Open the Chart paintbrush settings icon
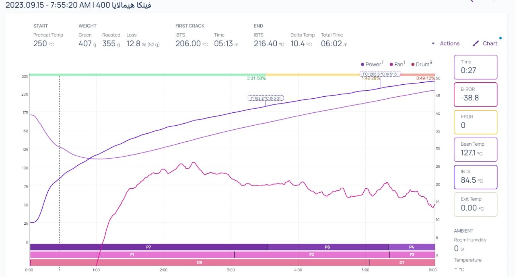The height and width of the screenshot is (277, 515). (476, 43)
